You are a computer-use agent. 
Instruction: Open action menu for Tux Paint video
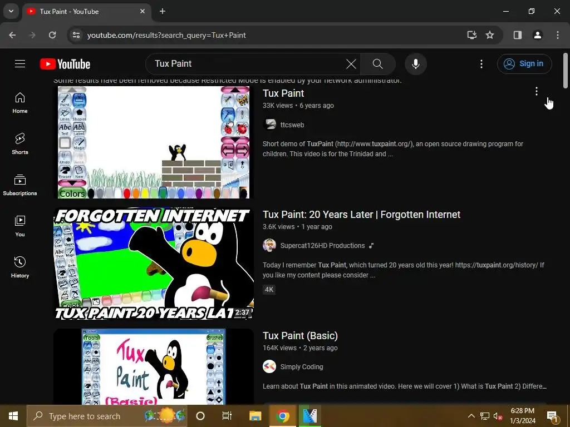[x=536, y=92]
